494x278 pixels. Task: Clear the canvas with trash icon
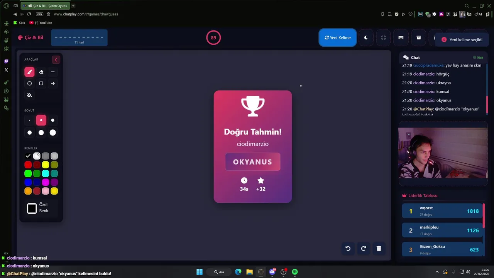379,249
